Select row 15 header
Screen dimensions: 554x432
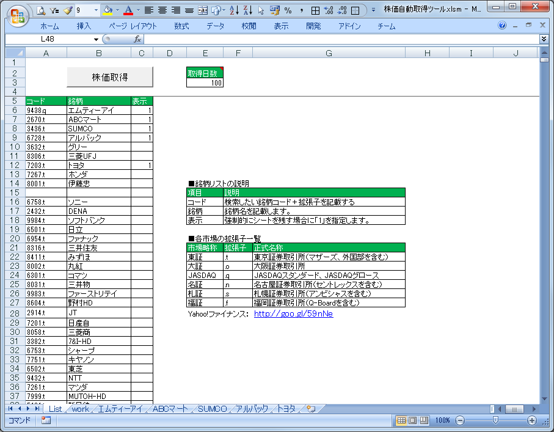click(x=15, y=192)
